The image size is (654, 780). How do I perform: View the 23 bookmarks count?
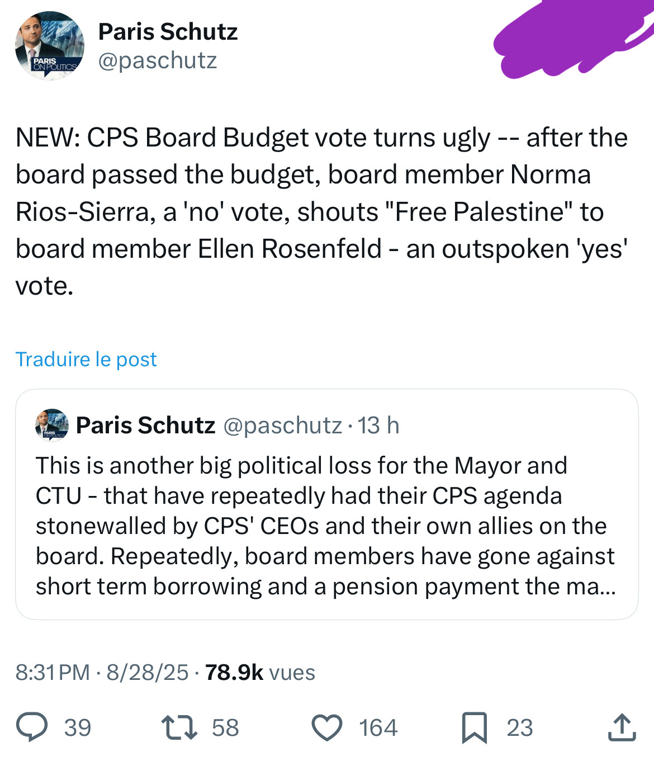[x=520, y=728]
